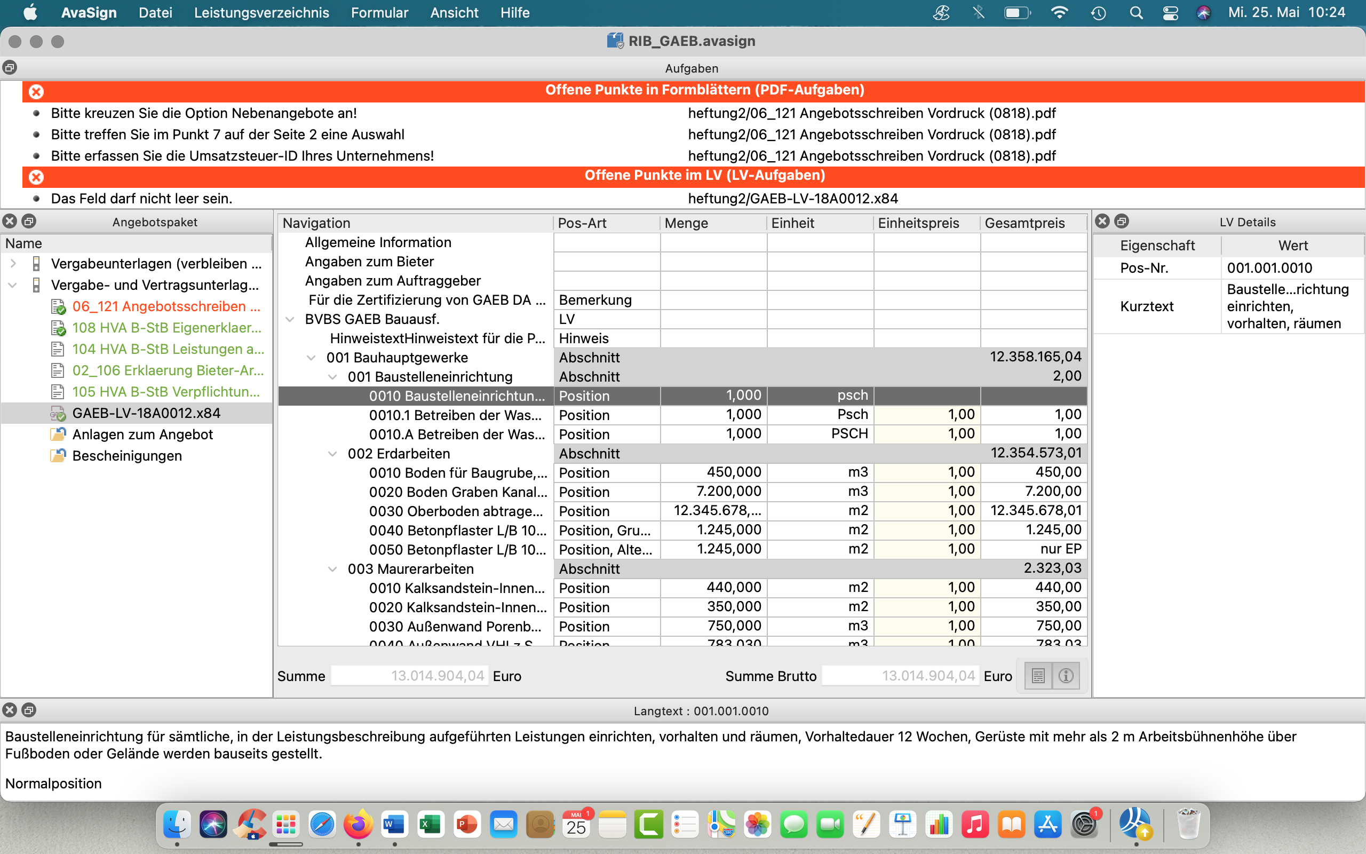Collapse the 002 Erdarbeiten section
The width and height of the screenshot is (1366, 854).
pos(332,454)
